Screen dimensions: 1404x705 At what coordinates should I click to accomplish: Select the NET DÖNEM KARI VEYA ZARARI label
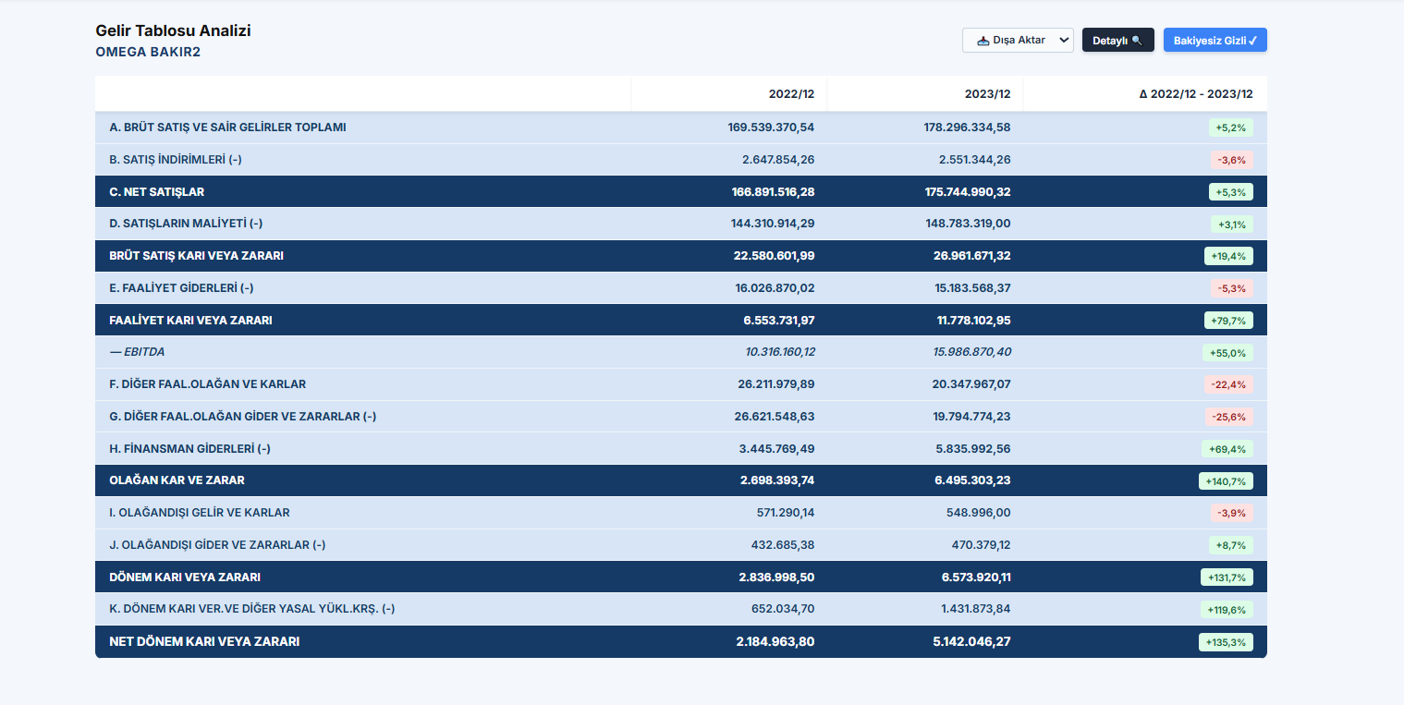point(204,641)
